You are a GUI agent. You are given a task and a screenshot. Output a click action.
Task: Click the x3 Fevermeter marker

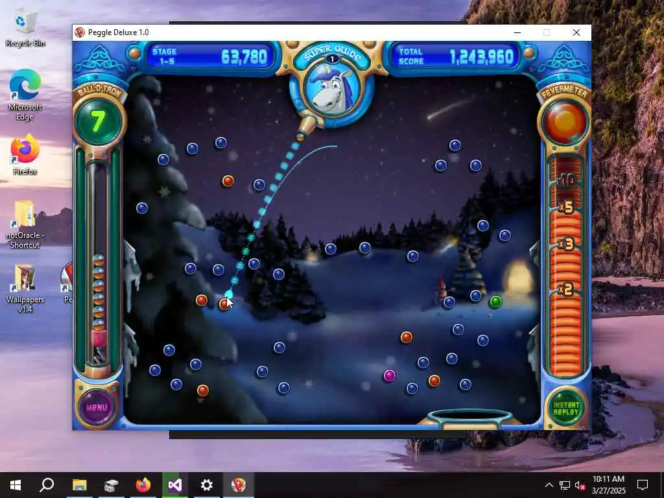coord(566,244)
